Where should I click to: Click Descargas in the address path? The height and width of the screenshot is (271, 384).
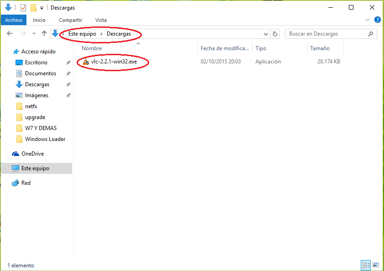point(119,34)
